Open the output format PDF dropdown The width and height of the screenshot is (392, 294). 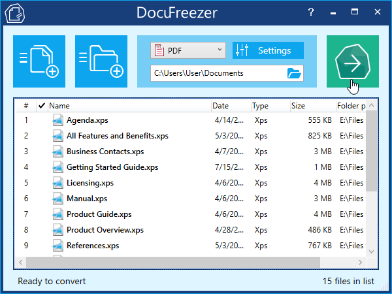pos(188,50)
